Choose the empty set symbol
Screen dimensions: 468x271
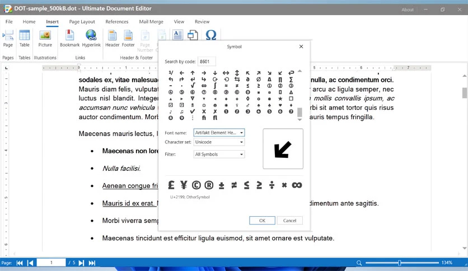(x=259, y=80)
